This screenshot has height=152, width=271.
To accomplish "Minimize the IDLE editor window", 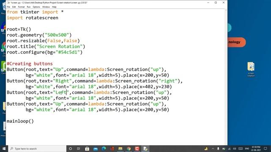I will tap(208, 3).
